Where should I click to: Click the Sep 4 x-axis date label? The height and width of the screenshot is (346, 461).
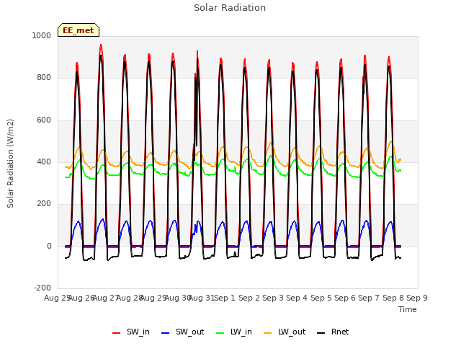click(x=297, y=298)
